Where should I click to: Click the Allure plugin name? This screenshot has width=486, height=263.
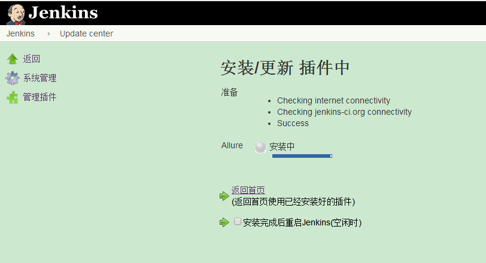(232, 145)
